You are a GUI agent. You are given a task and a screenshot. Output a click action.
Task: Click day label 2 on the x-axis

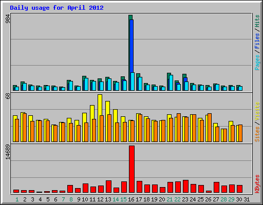pyautogui.click(x=25, y=199)
